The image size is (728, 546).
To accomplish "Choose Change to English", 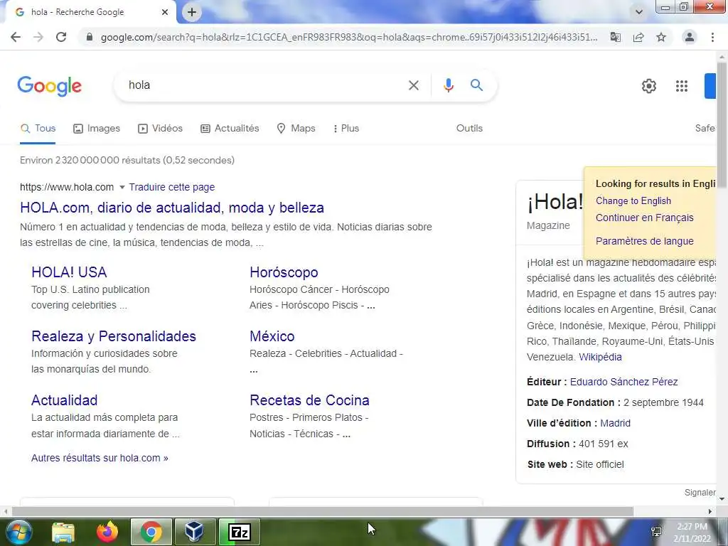I will [x=633, y=200].
